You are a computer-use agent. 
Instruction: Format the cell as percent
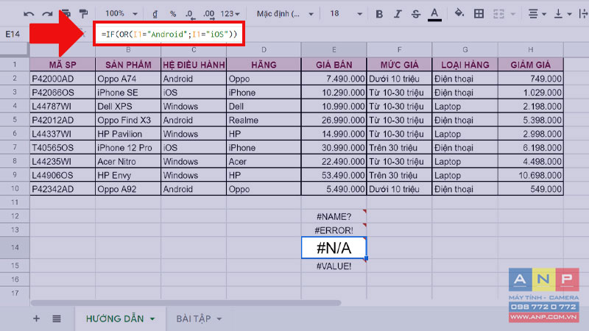(x=173, y=14)
